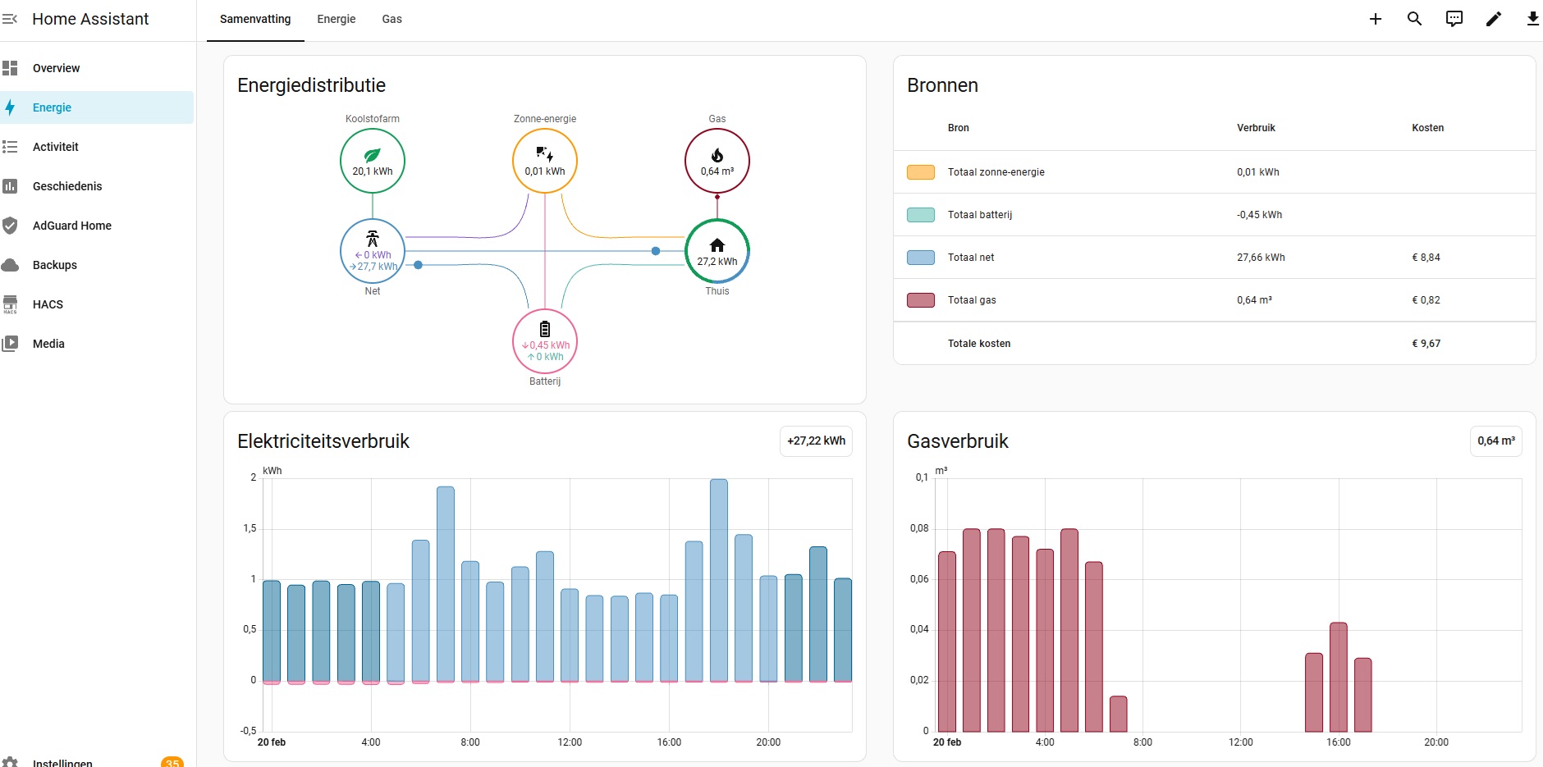Switch to the Energie tab
Image resolution: width=1543 pixels, height=767 pixels.
tap(337, 19)
